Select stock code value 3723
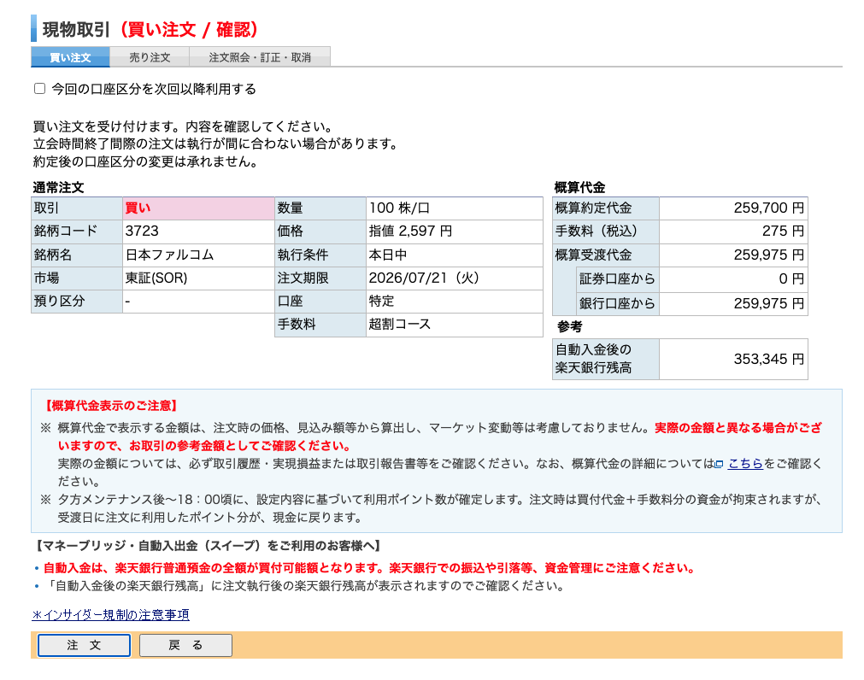 pos(142,231)
